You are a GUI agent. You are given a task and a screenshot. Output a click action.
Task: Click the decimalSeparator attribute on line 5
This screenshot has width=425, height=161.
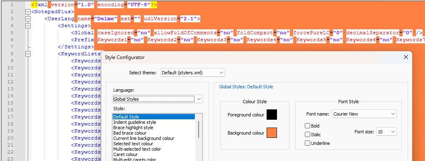click(373, 33)
